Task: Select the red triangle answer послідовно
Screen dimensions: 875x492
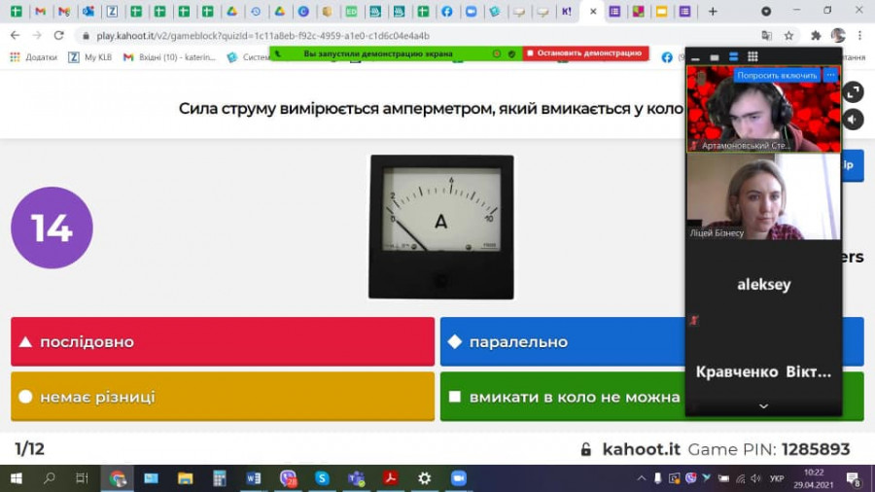Action: tap(223, 341)
